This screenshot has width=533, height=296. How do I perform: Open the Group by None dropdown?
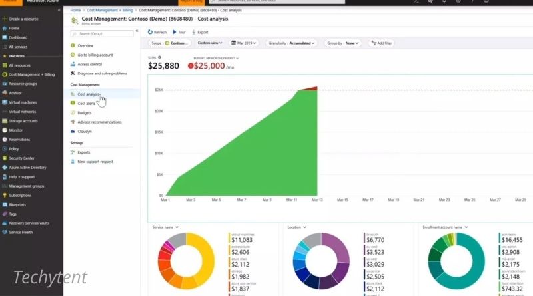[x=342, y=43]
